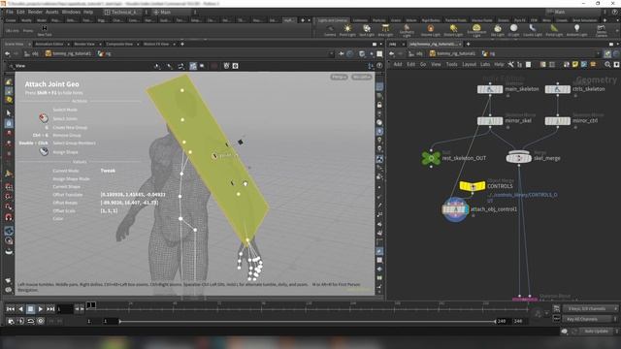621x349 pixels.
Task: Click the New Tool shelf icon
Action: point(45,30)
